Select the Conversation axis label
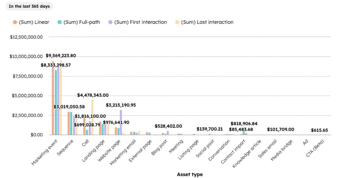This screenshot has width=337, height=178. click(219, 151)
